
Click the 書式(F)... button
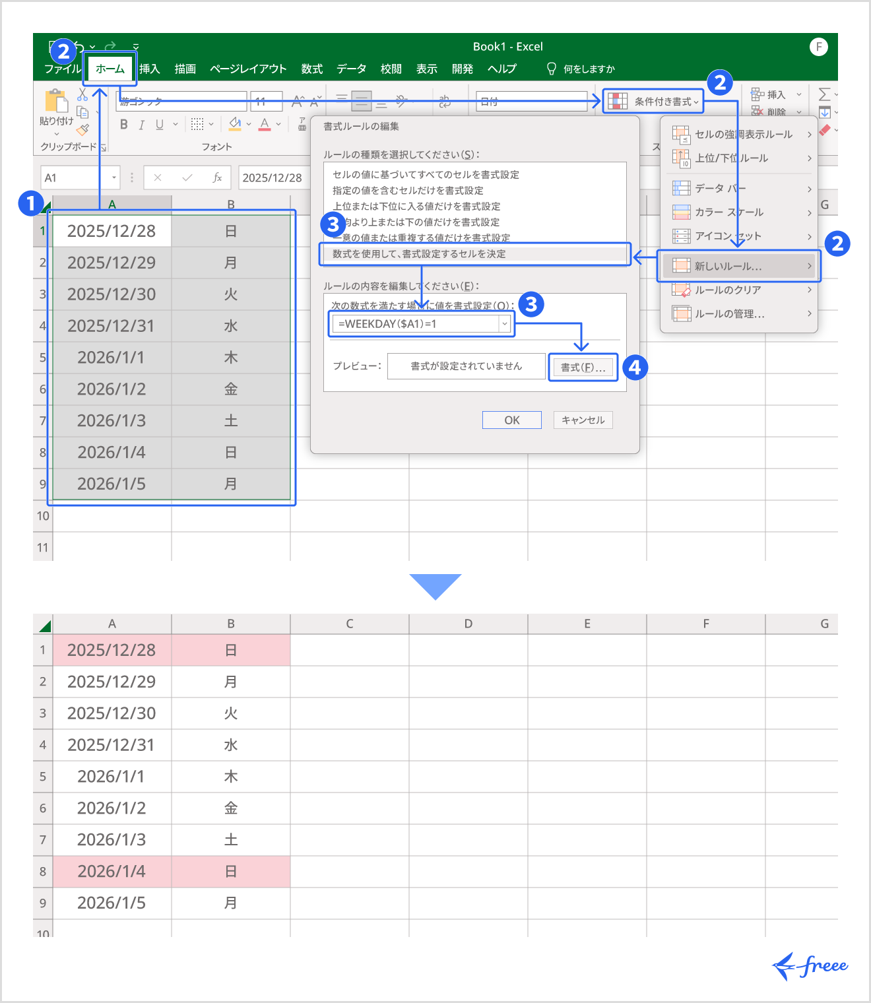583,368
